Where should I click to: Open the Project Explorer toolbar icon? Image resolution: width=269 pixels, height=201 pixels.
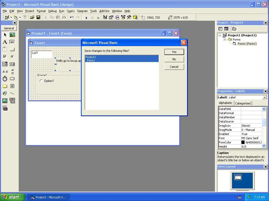(x=105, y=18)
